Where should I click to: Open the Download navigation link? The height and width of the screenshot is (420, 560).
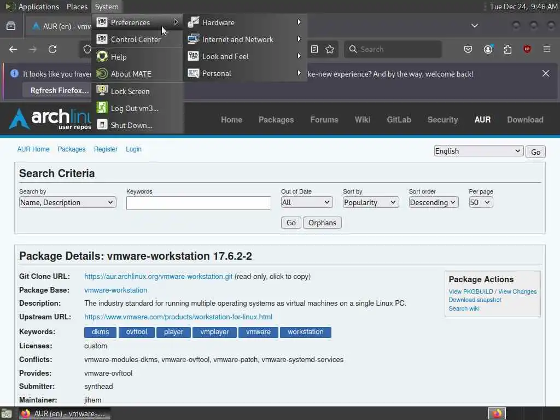(525, 120)
